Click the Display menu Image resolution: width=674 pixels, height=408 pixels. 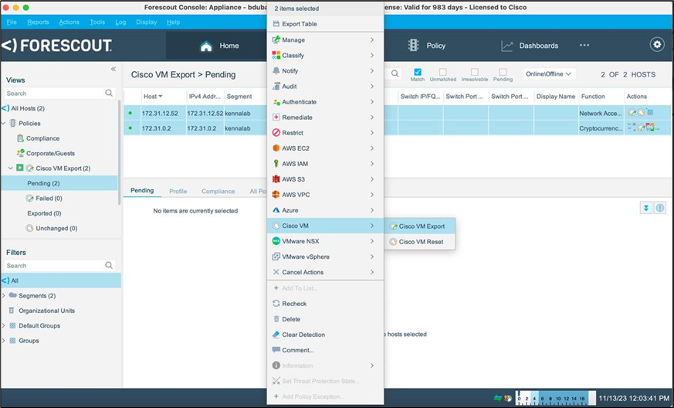click(146, 22)
